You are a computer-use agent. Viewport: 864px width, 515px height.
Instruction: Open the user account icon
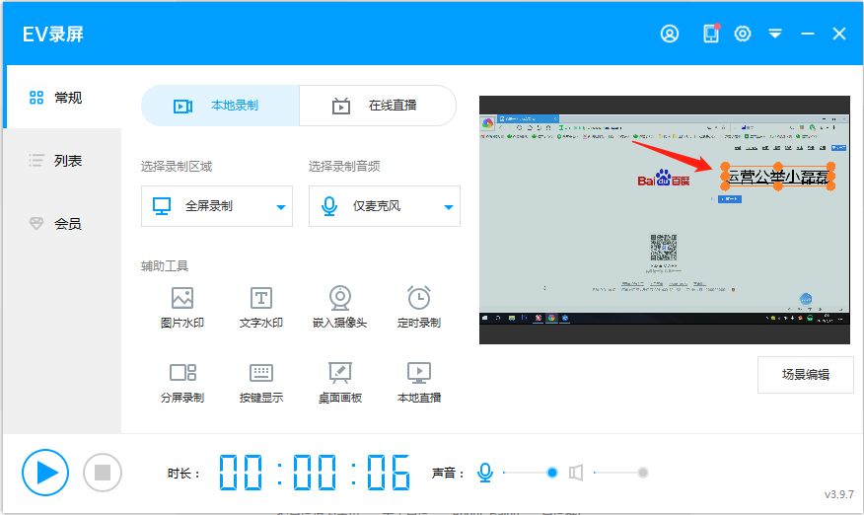pyautogui.click(x=670, y=34)
